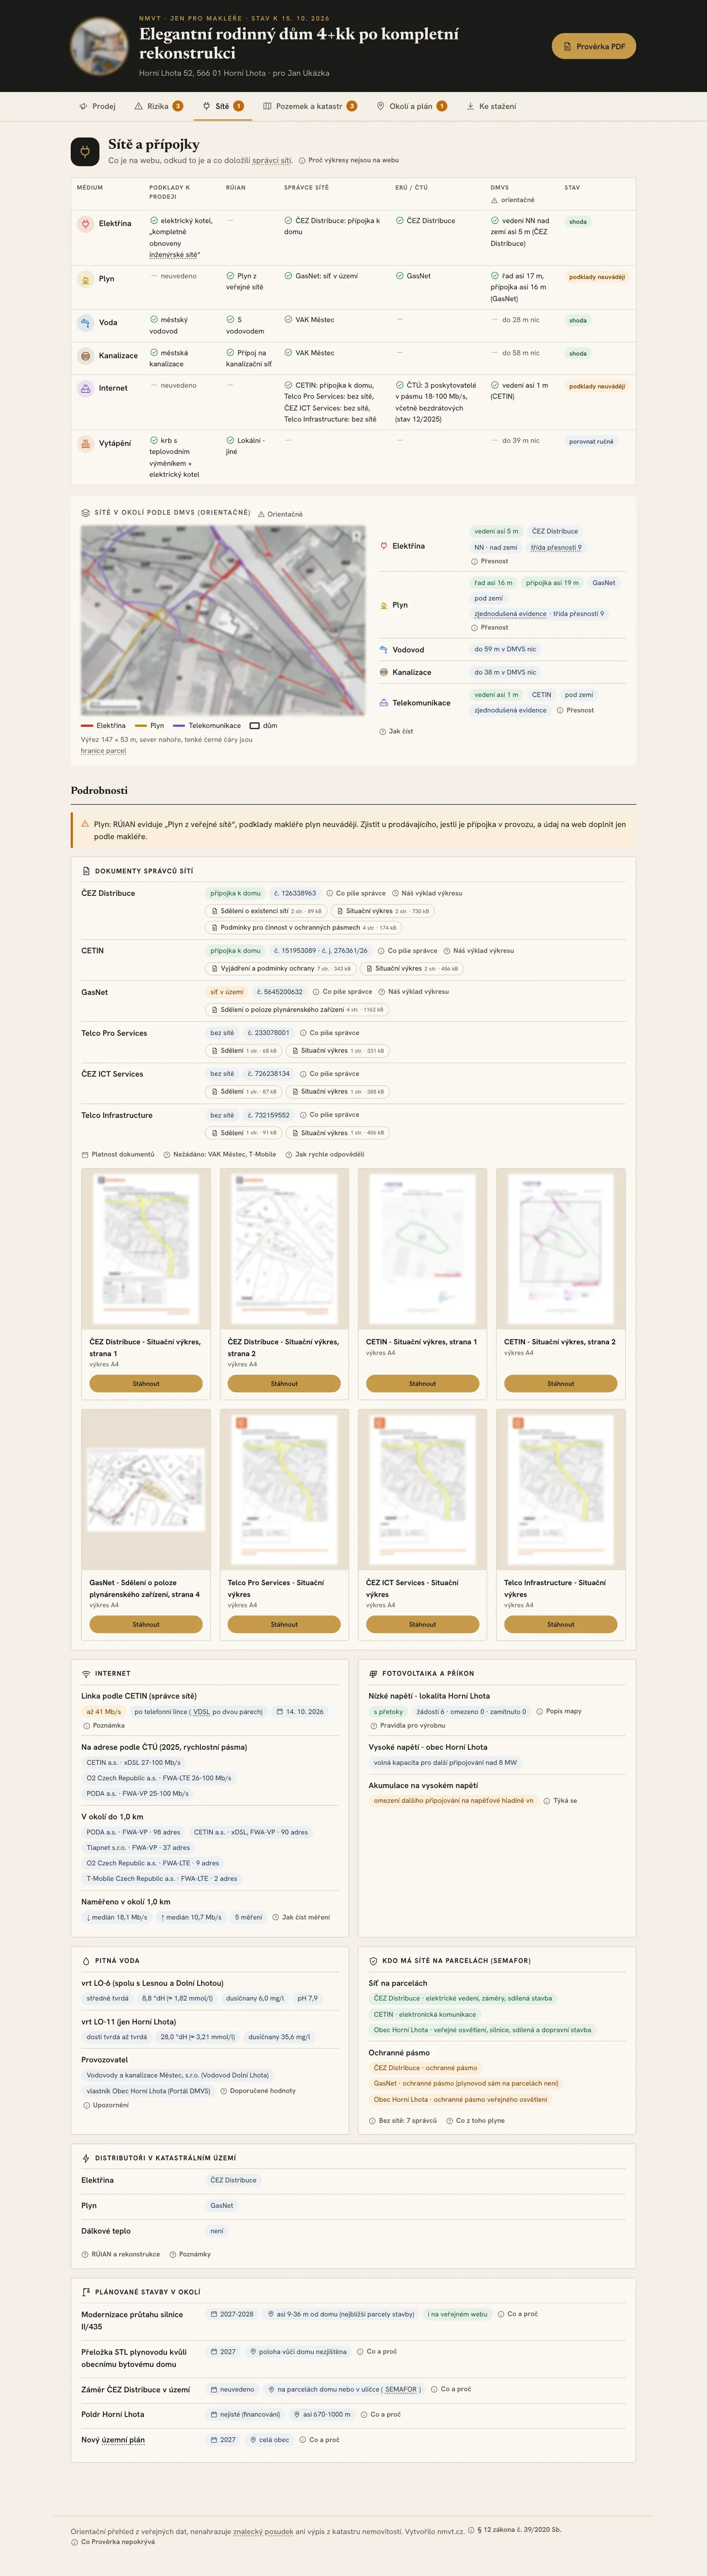Open the Okolí a plán tab
Viewport: 707px width, 2576px height.
[x=411, y=106]
